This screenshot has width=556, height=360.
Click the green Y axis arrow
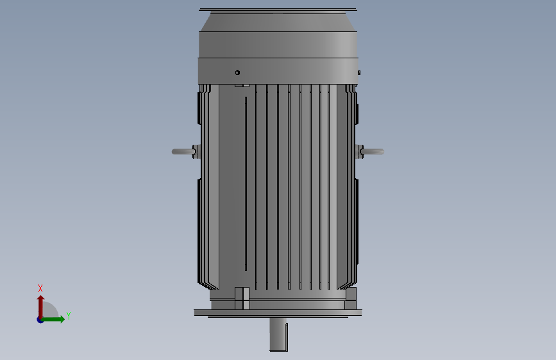53,319
